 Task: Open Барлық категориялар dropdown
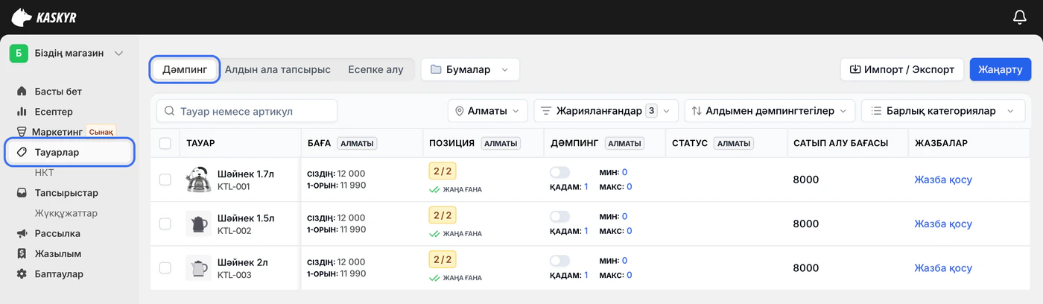point(943,111)
